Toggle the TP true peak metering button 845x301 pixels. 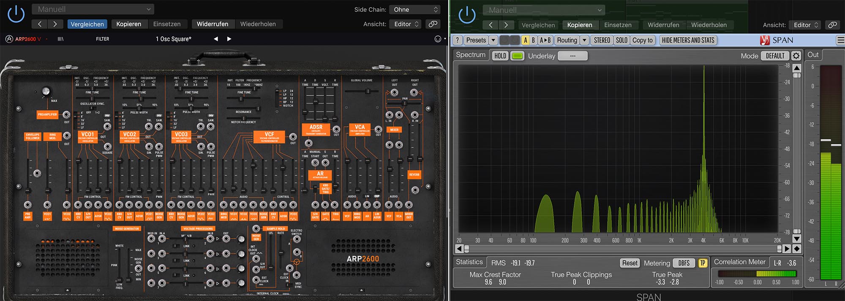(703, 263)
